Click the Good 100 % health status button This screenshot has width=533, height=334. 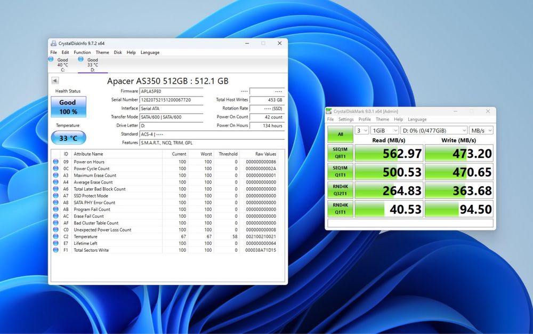(68, 107)
